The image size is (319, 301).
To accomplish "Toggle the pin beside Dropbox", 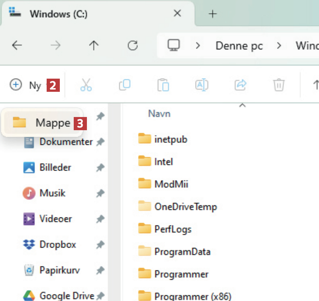I will click(x=100, y=245).
